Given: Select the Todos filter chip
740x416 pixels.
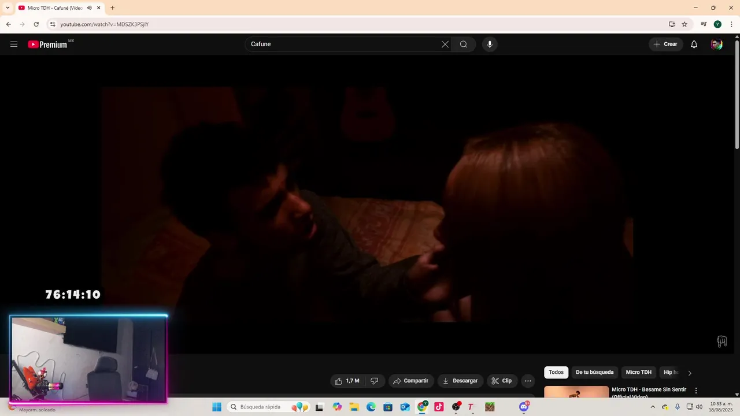Looking at the screenshot, I should tap(556, 373).
